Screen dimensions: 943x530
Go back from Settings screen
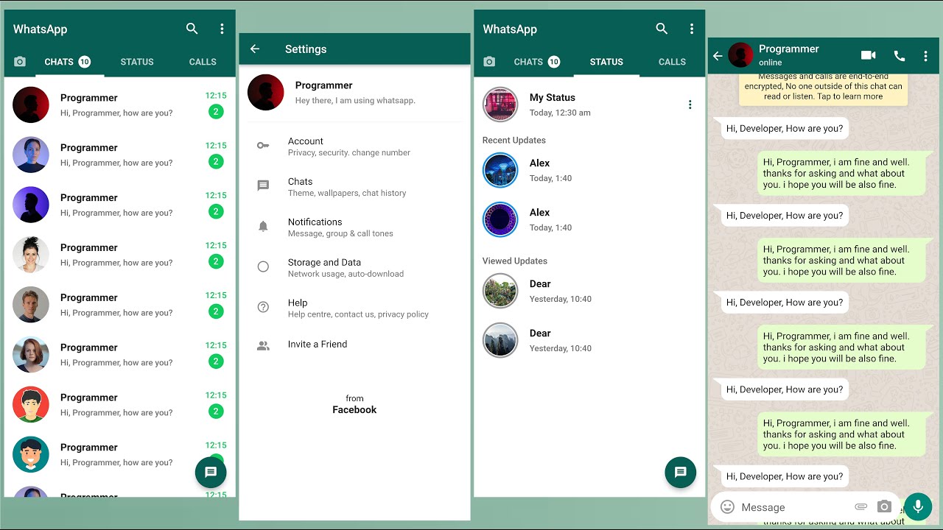pyautogui.click(x=255, y=49)
